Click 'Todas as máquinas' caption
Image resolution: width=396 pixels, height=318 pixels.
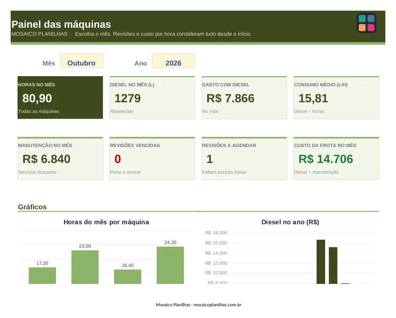coord(38,111)
